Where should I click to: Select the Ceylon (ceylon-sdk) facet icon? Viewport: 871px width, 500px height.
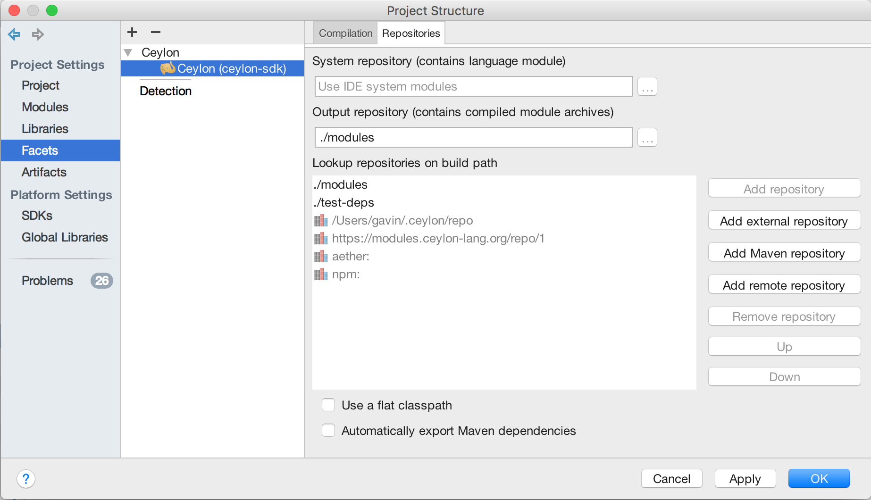pyautogui.click(x=167, y=68)
